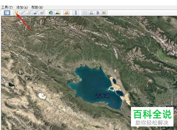Image resolution: width=177 pixels, height=130 pixels.
Task: Open the 添加(A) menu
Action: pyautogui.click(x=22, y=7)
